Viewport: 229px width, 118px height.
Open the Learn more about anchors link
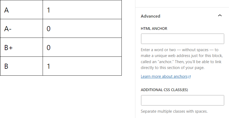164,76
